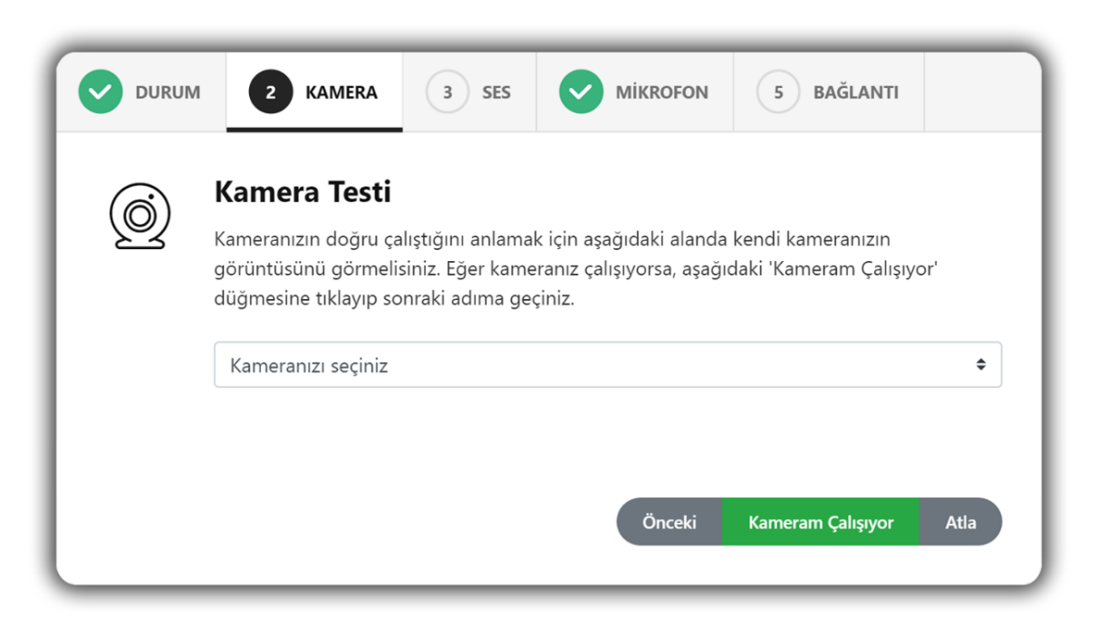Switch to the Ses step tab
The image size is (1098, 637).
point(469,92)
